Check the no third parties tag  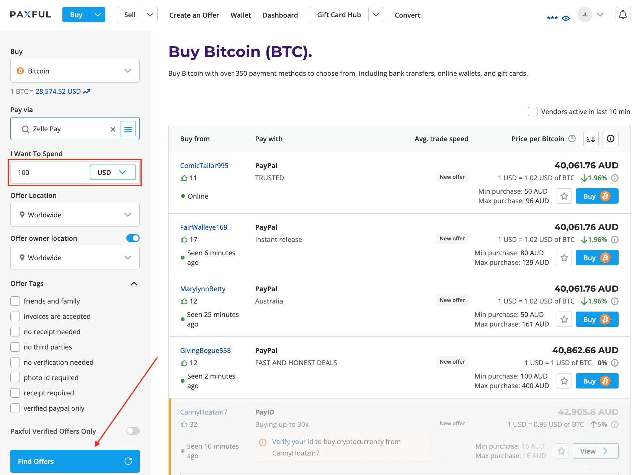coord(15,347)
